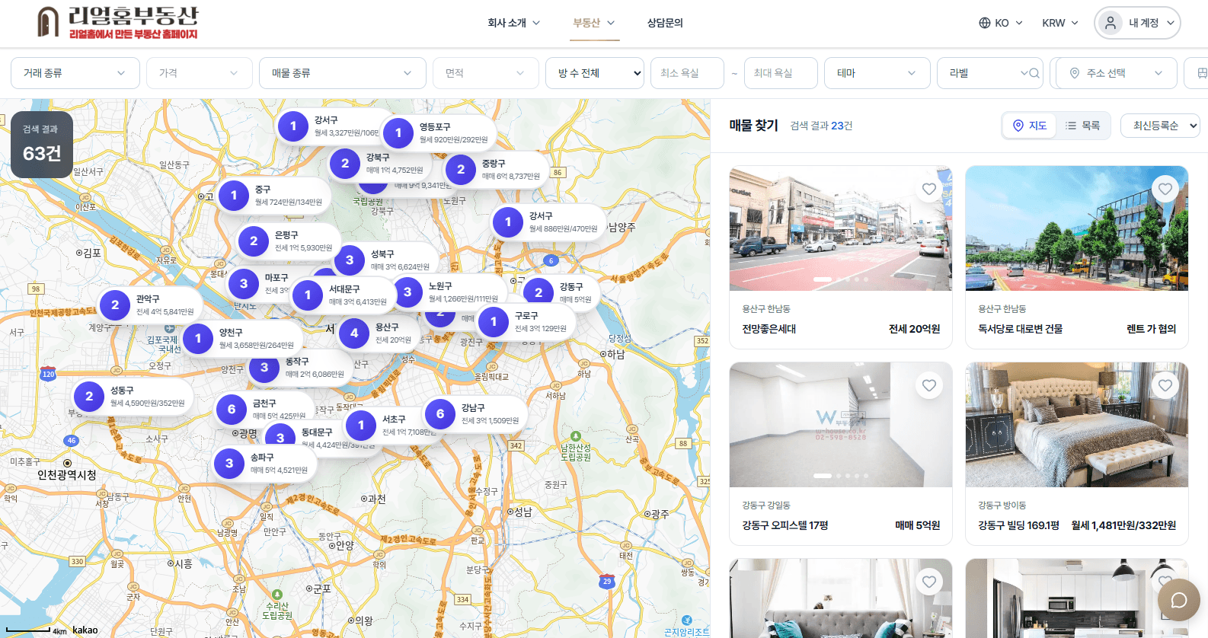Open the 방 수 전체 dropdown
This screenshot has height=638, width=1208.
(x=595, y=73)
